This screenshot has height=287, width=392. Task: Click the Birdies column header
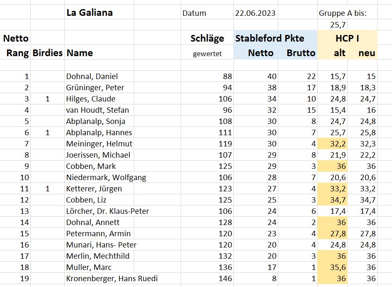pyautogui.click(x=47, y=53)
